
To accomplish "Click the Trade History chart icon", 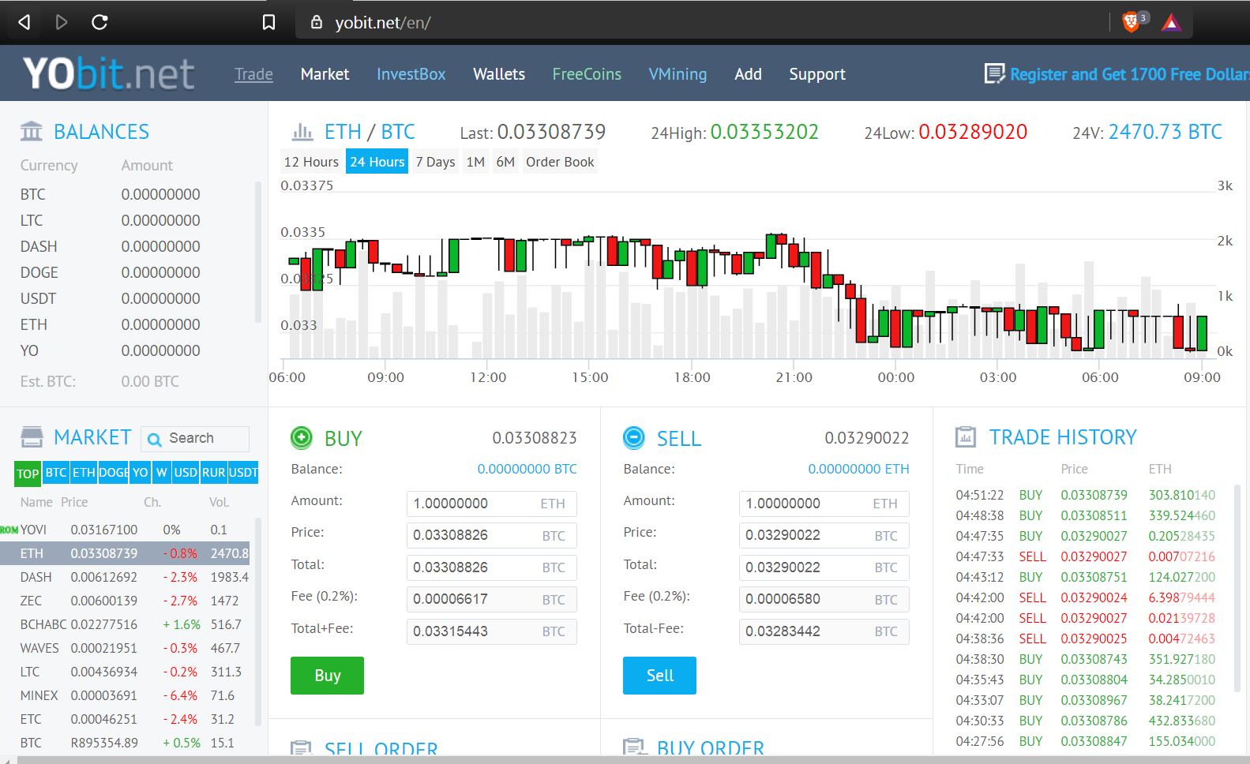I will [x=966, y=436].
